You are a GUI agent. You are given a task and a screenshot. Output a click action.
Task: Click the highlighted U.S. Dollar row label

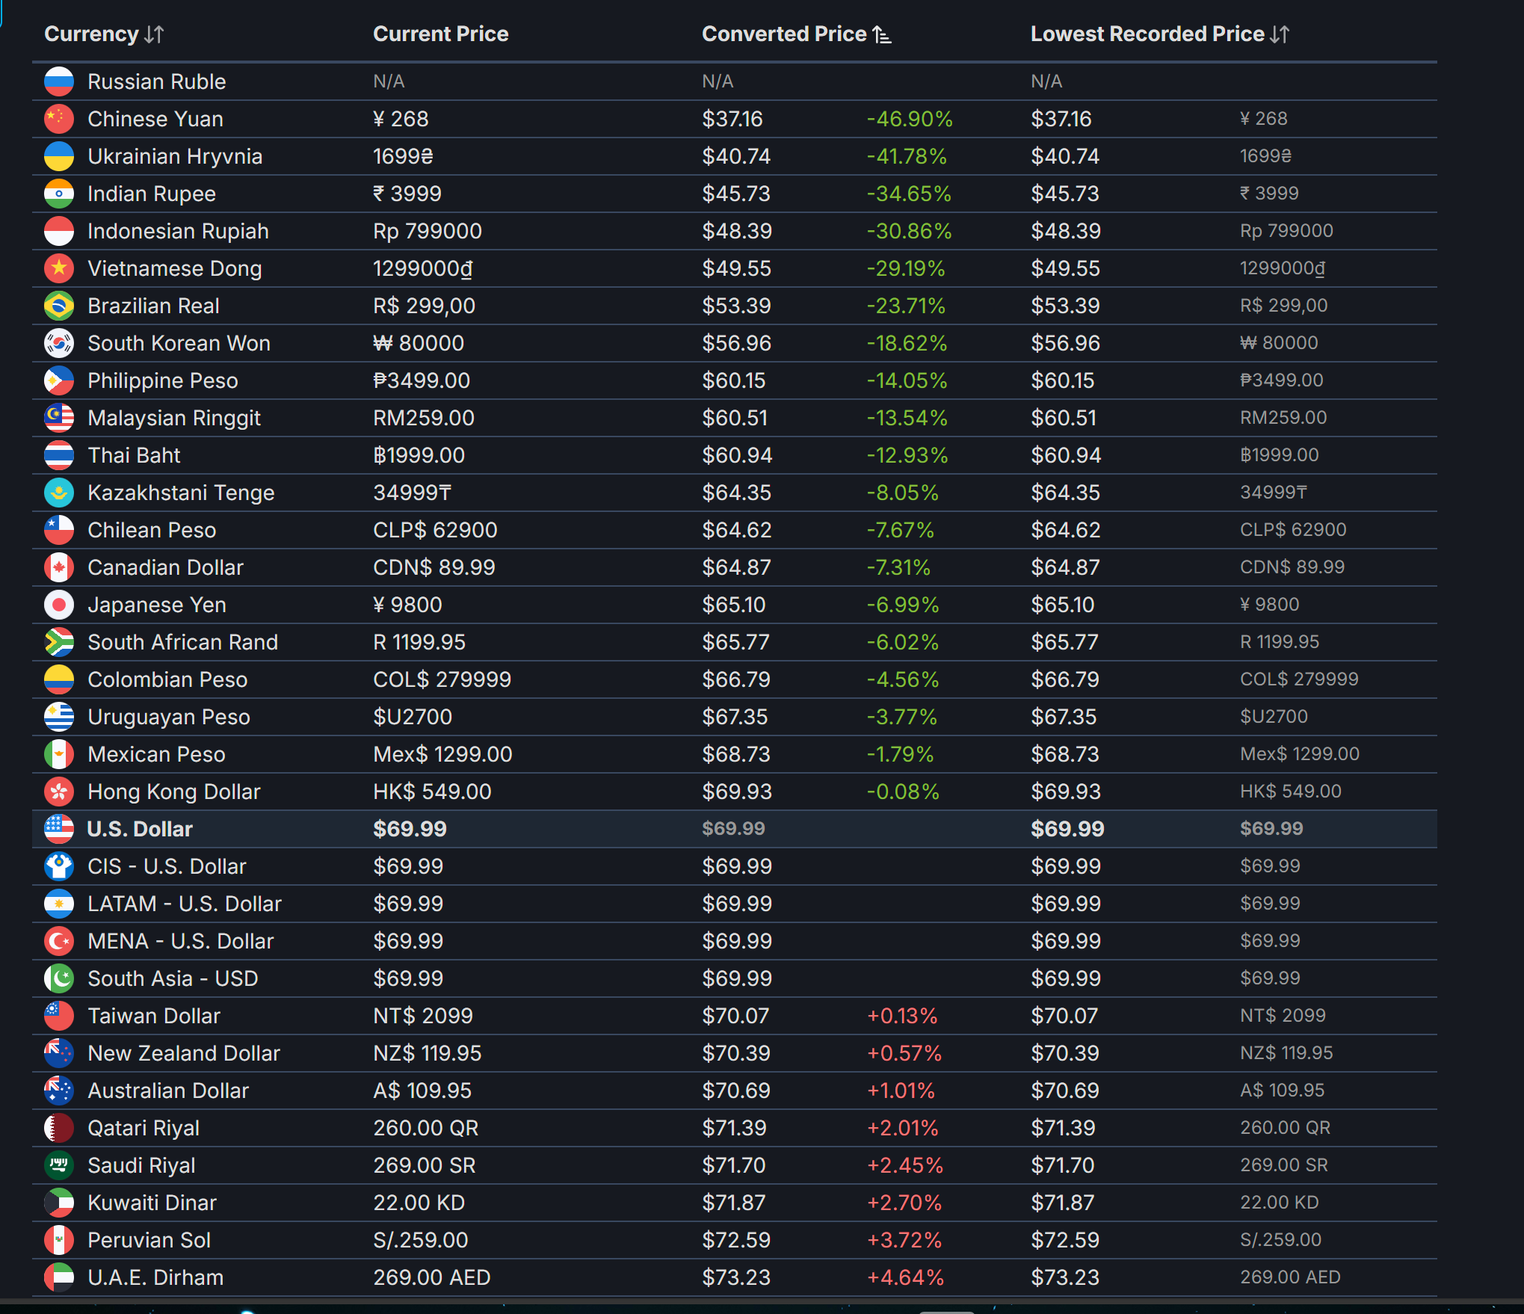(x=140, y=829)
